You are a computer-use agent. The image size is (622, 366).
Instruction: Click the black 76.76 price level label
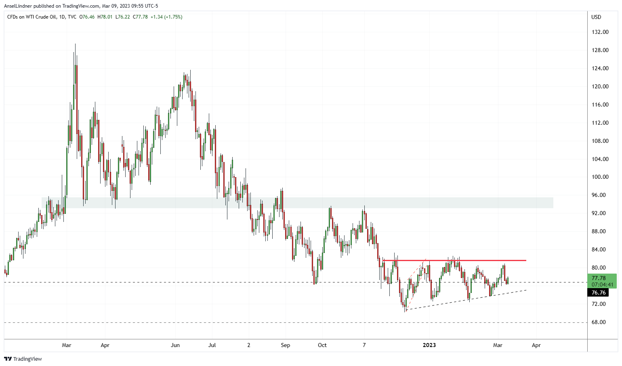tap(598, 293)
